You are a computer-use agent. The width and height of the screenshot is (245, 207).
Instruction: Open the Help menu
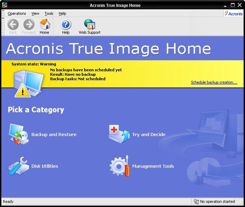62,13
